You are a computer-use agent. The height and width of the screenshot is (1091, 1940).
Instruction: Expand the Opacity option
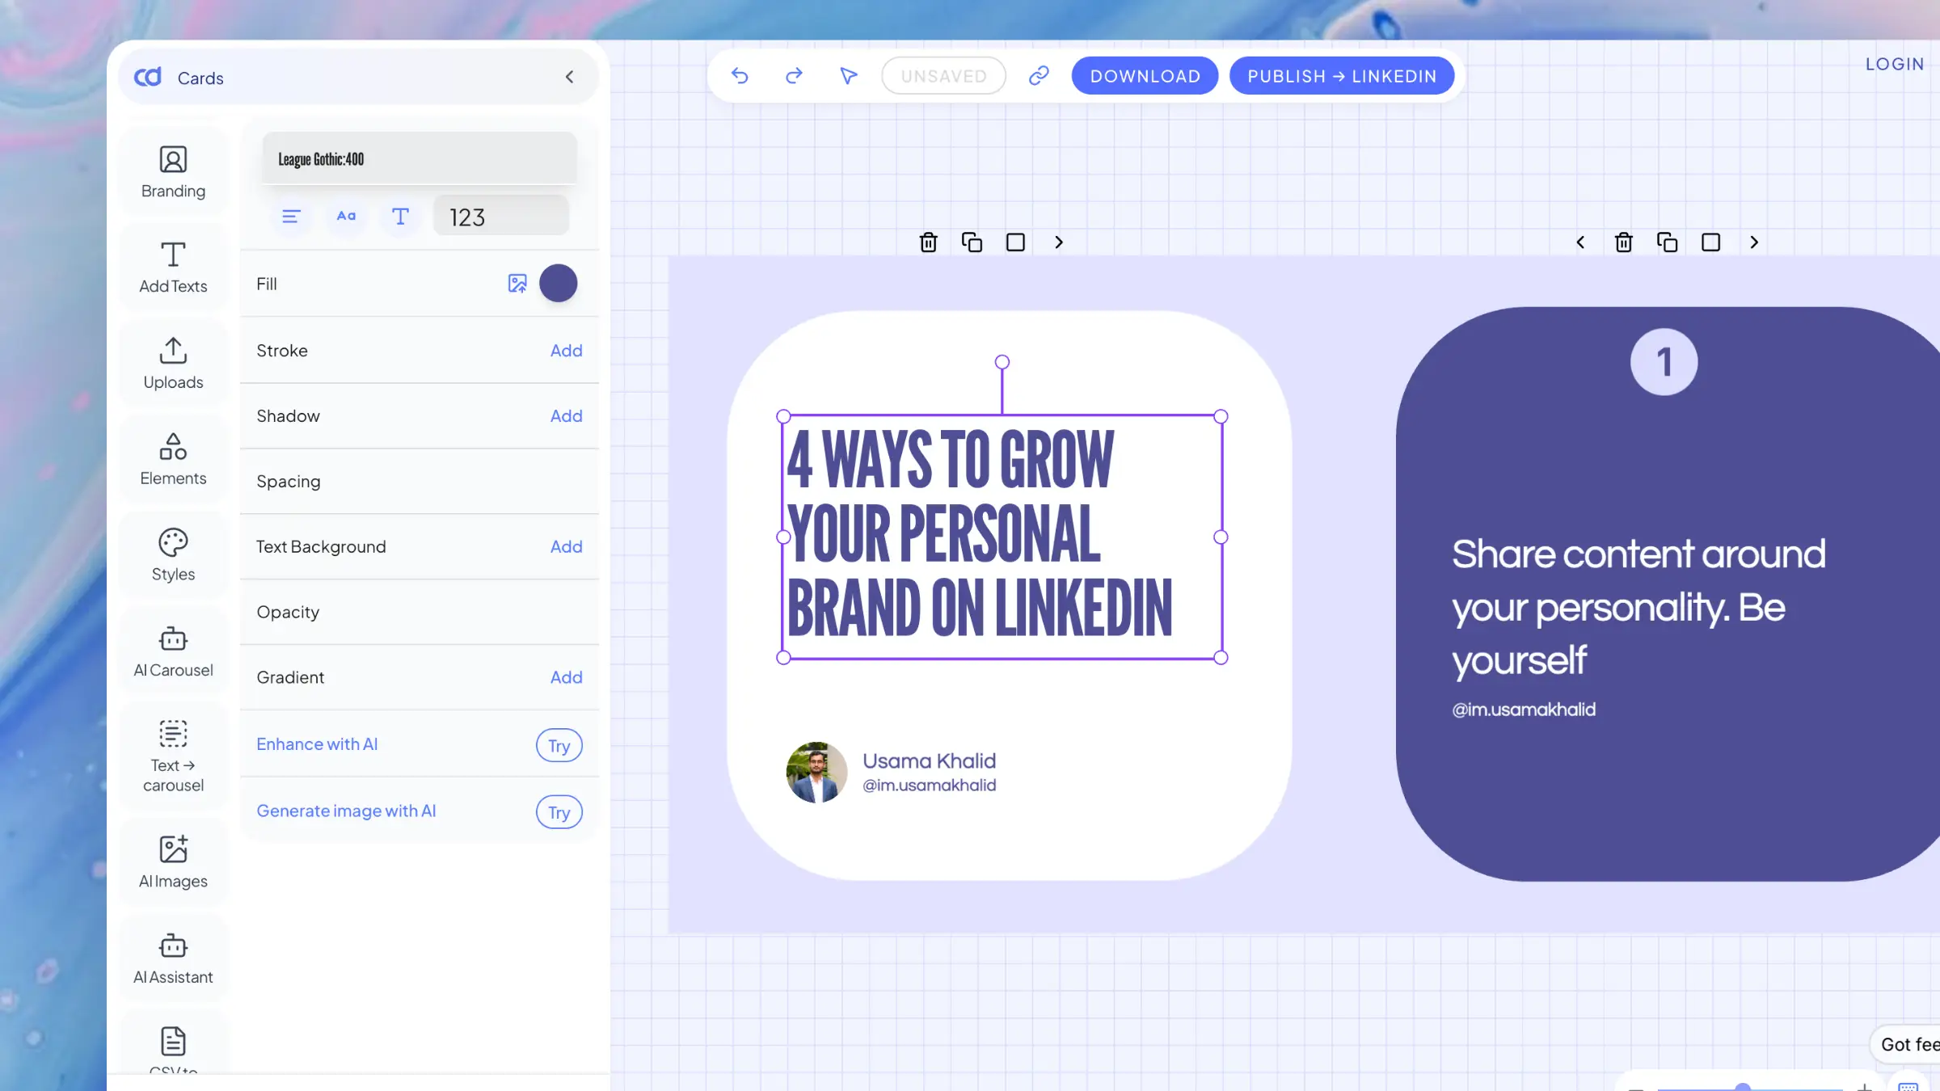click(420, 613)
